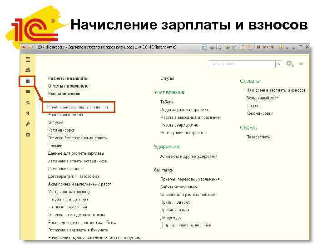Open Индивидуальные графики link
327x245 pixels.
click(184, 110)
